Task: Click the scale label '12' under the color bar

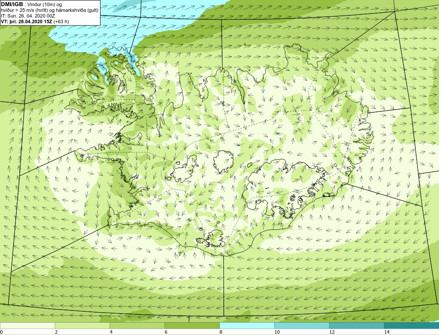Action: tap(332, 332)
